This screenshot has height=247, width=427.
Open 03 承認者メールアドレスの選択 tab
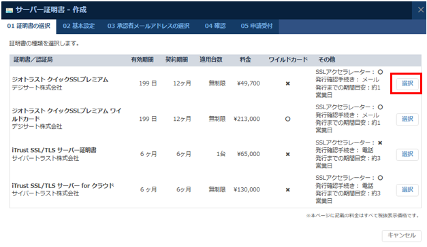click(x=148, y=26)
